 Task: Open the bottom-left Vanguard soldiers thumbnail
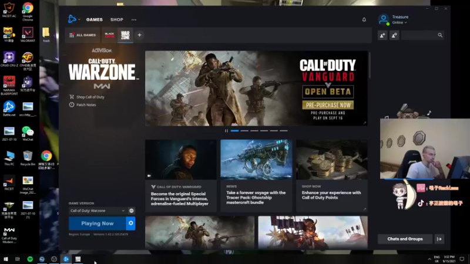click(x=200, y=232)
